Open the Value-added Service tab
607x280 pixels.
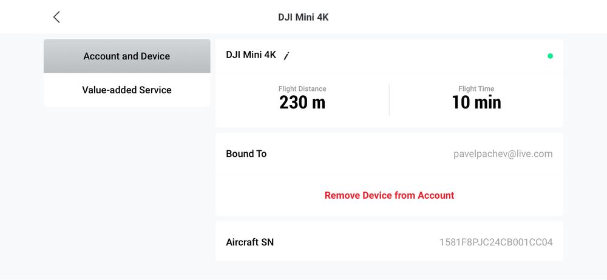click(127, 90)
